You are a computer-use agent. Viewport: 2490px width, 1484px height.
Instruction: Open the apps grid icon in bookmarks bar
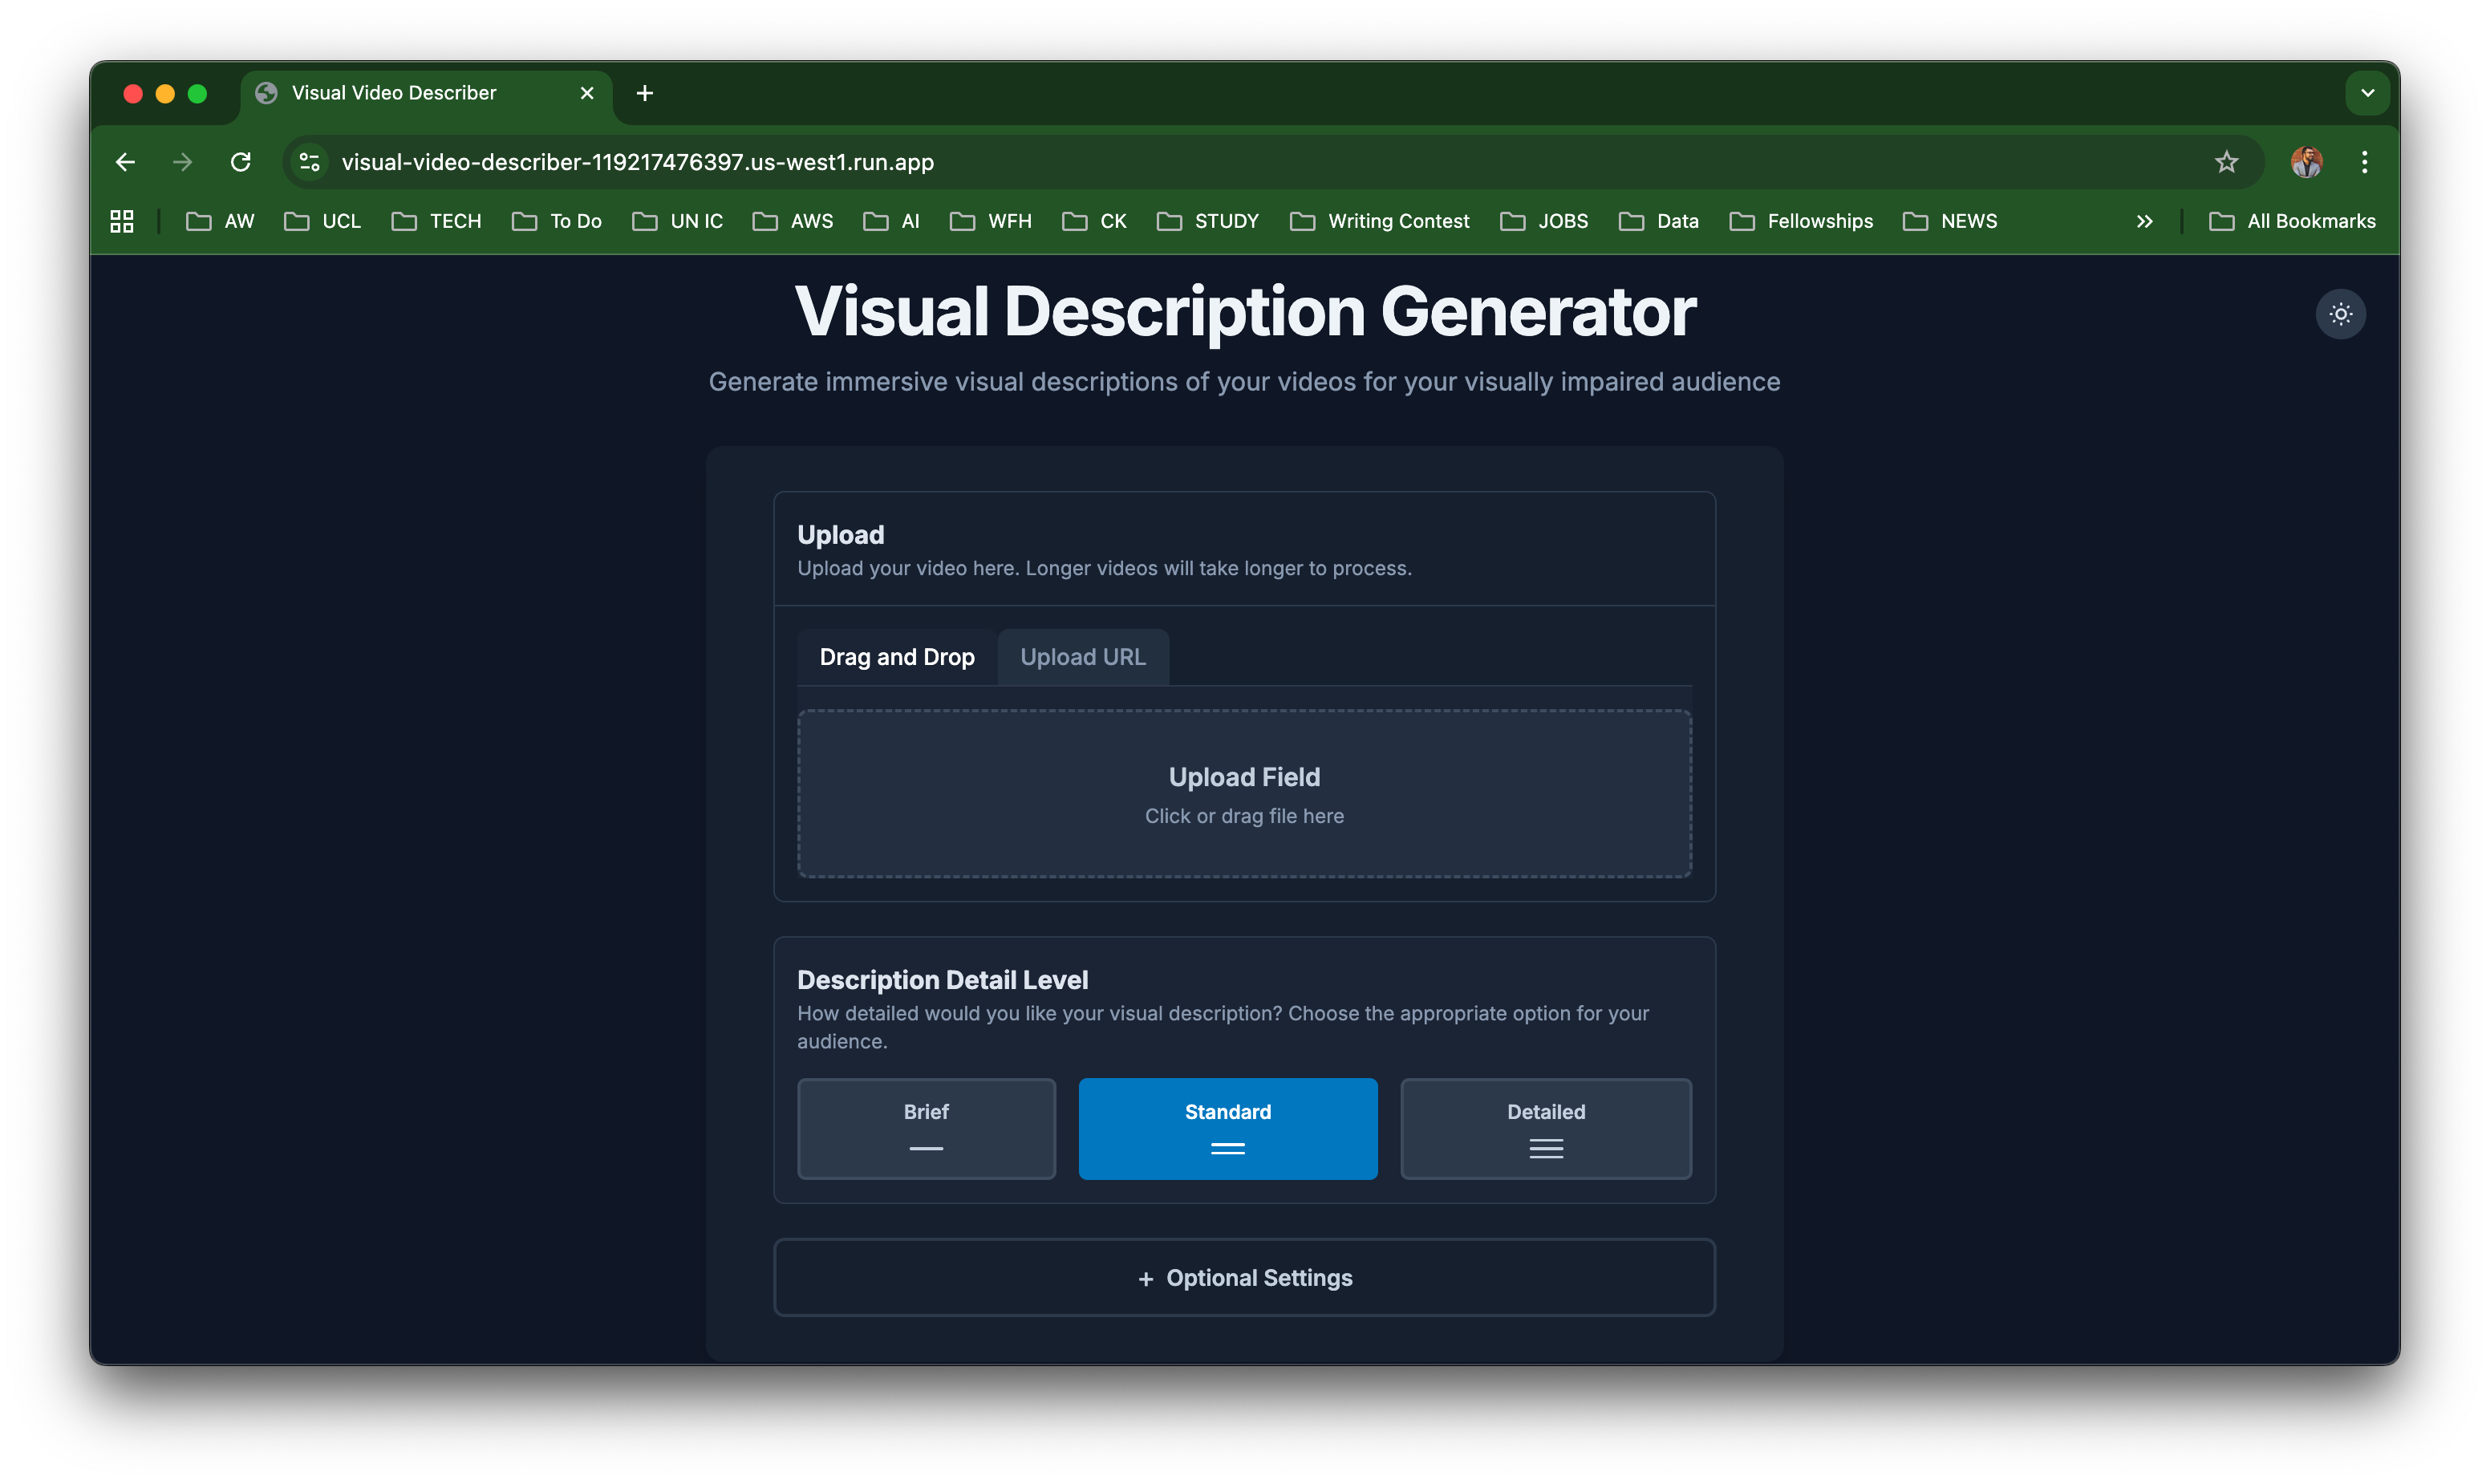122,221
